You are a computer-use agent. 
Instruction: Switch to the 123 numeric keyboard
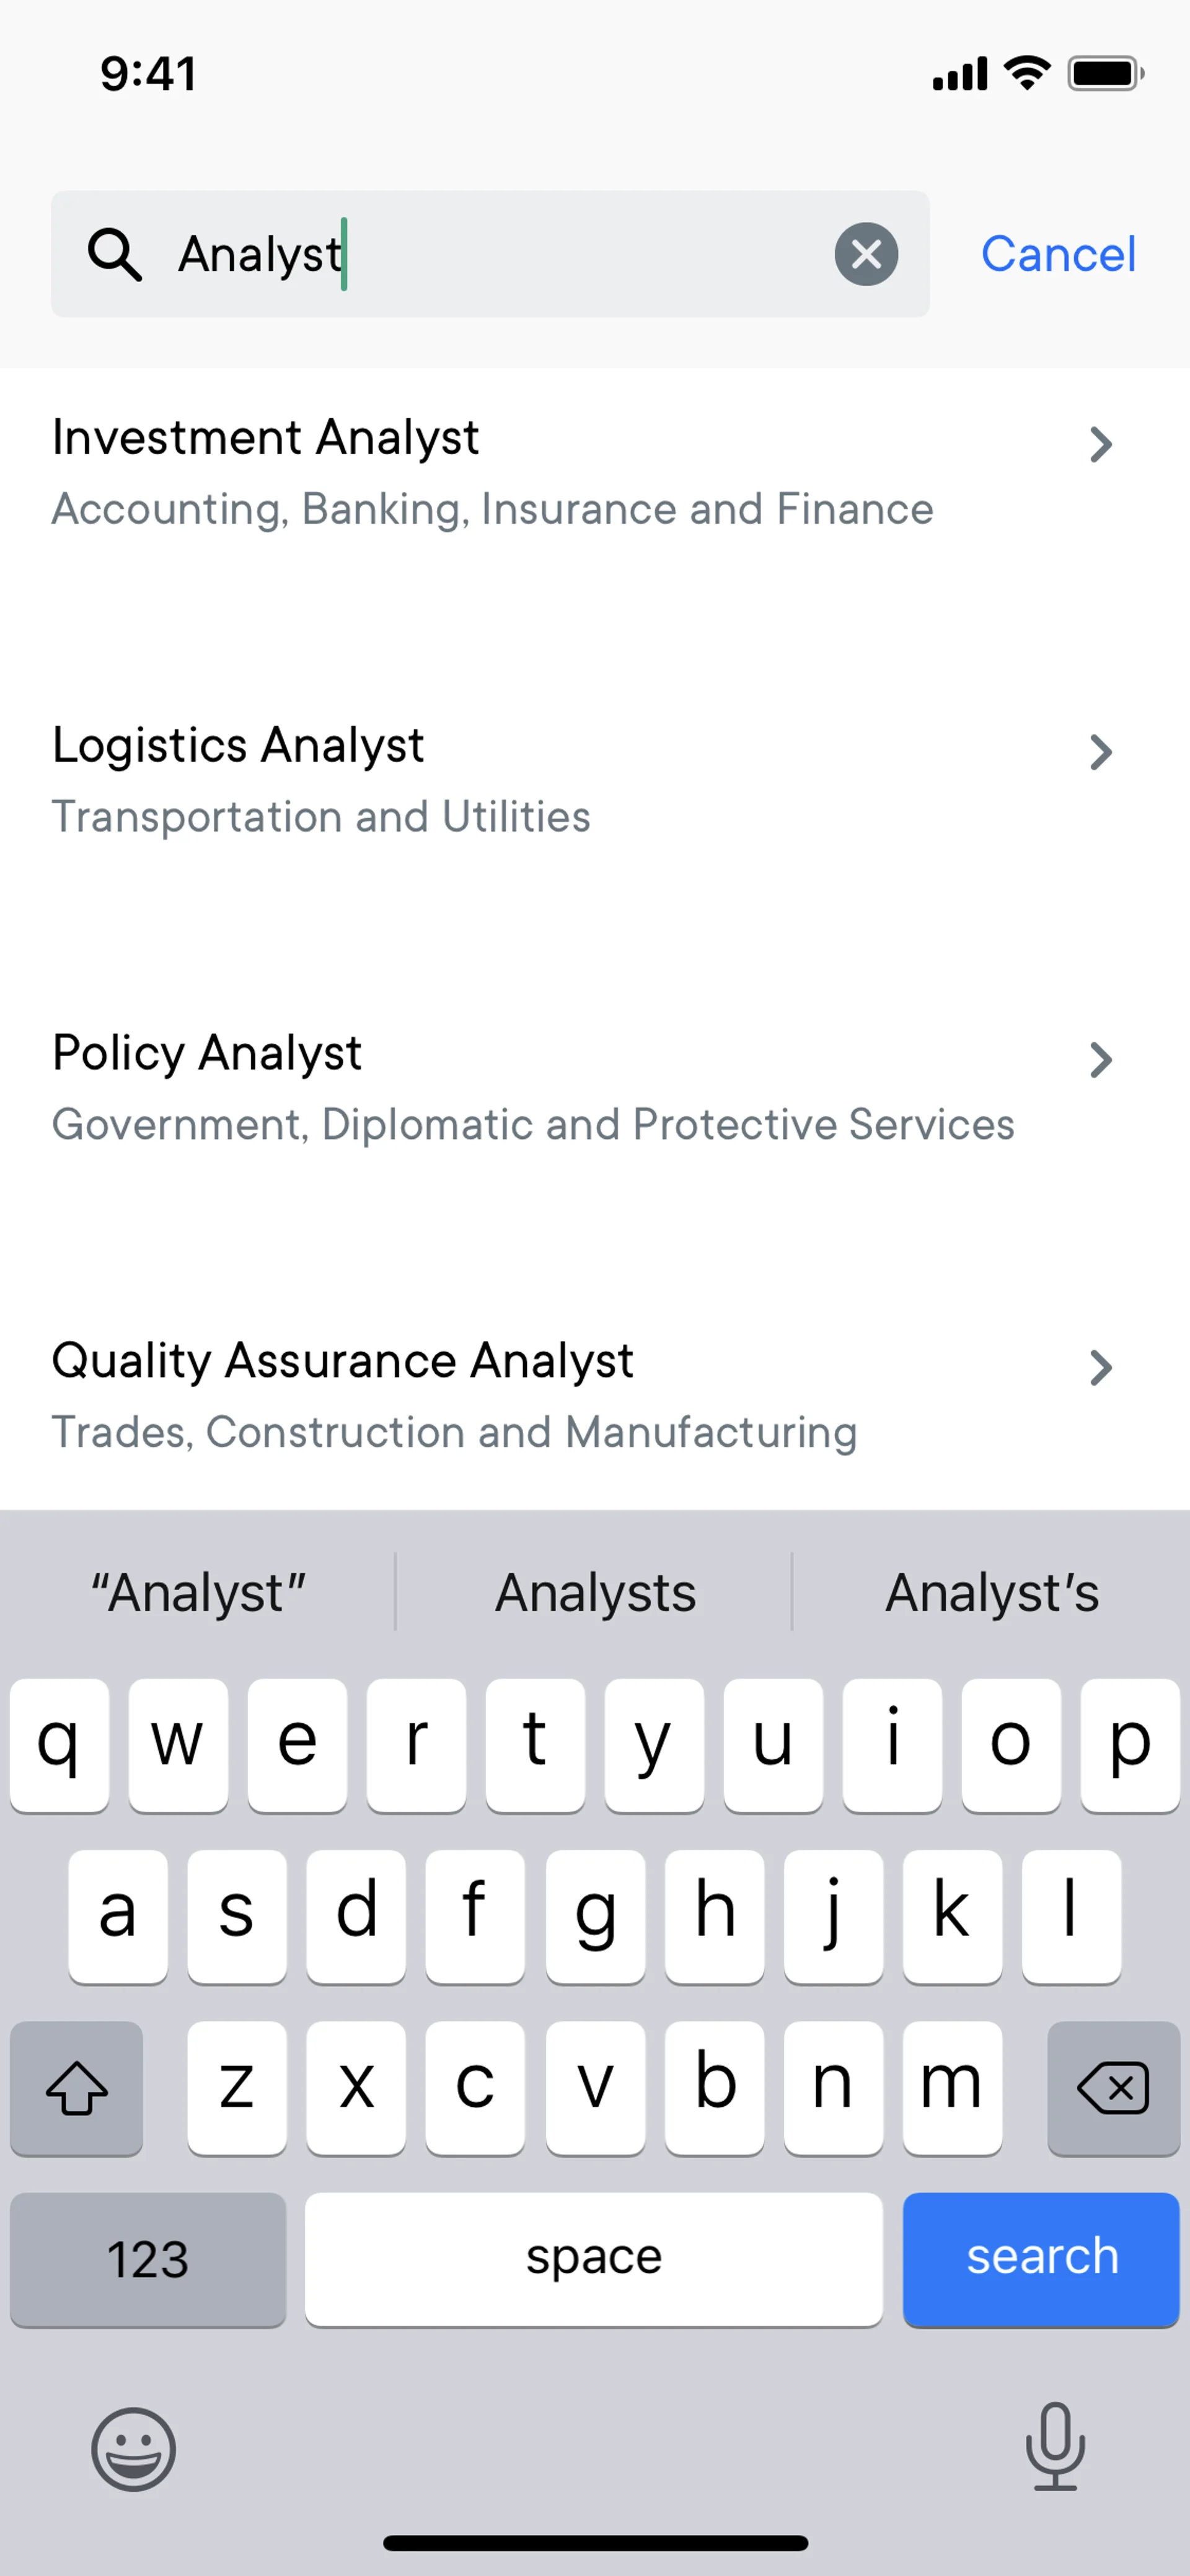[x=148, y=2259]
